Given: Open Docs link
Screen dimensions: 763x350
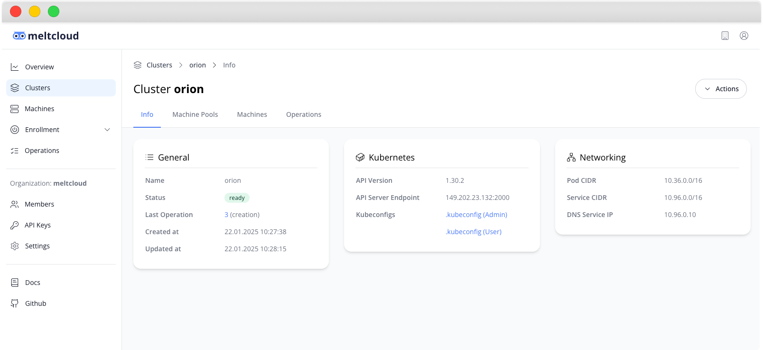Looking at the screenshot, I should [x=61, y=283].
